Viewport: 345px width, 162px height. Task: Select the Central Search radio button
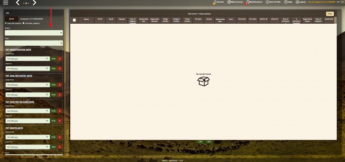[24, 23]
